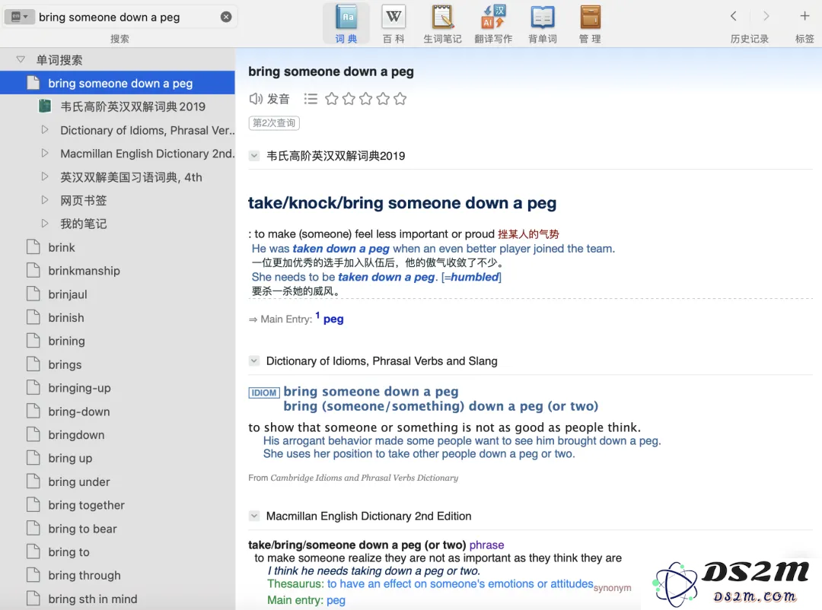Open the 管理 management tool

coord(591,24)
